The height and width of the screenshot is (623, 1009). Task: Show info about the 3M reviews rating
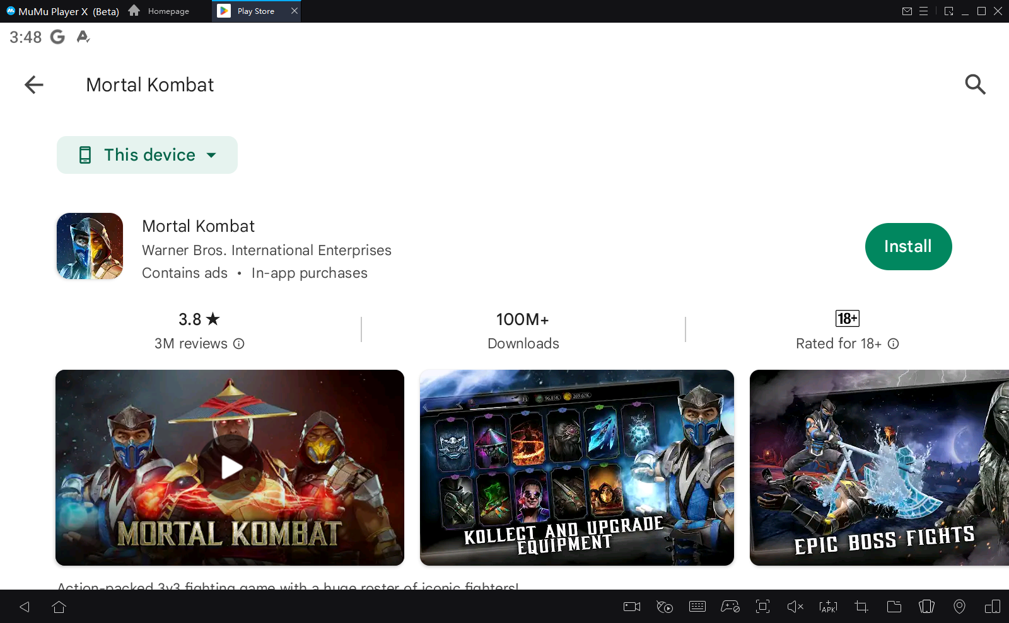pyautogui.click(x=238, y=344)
